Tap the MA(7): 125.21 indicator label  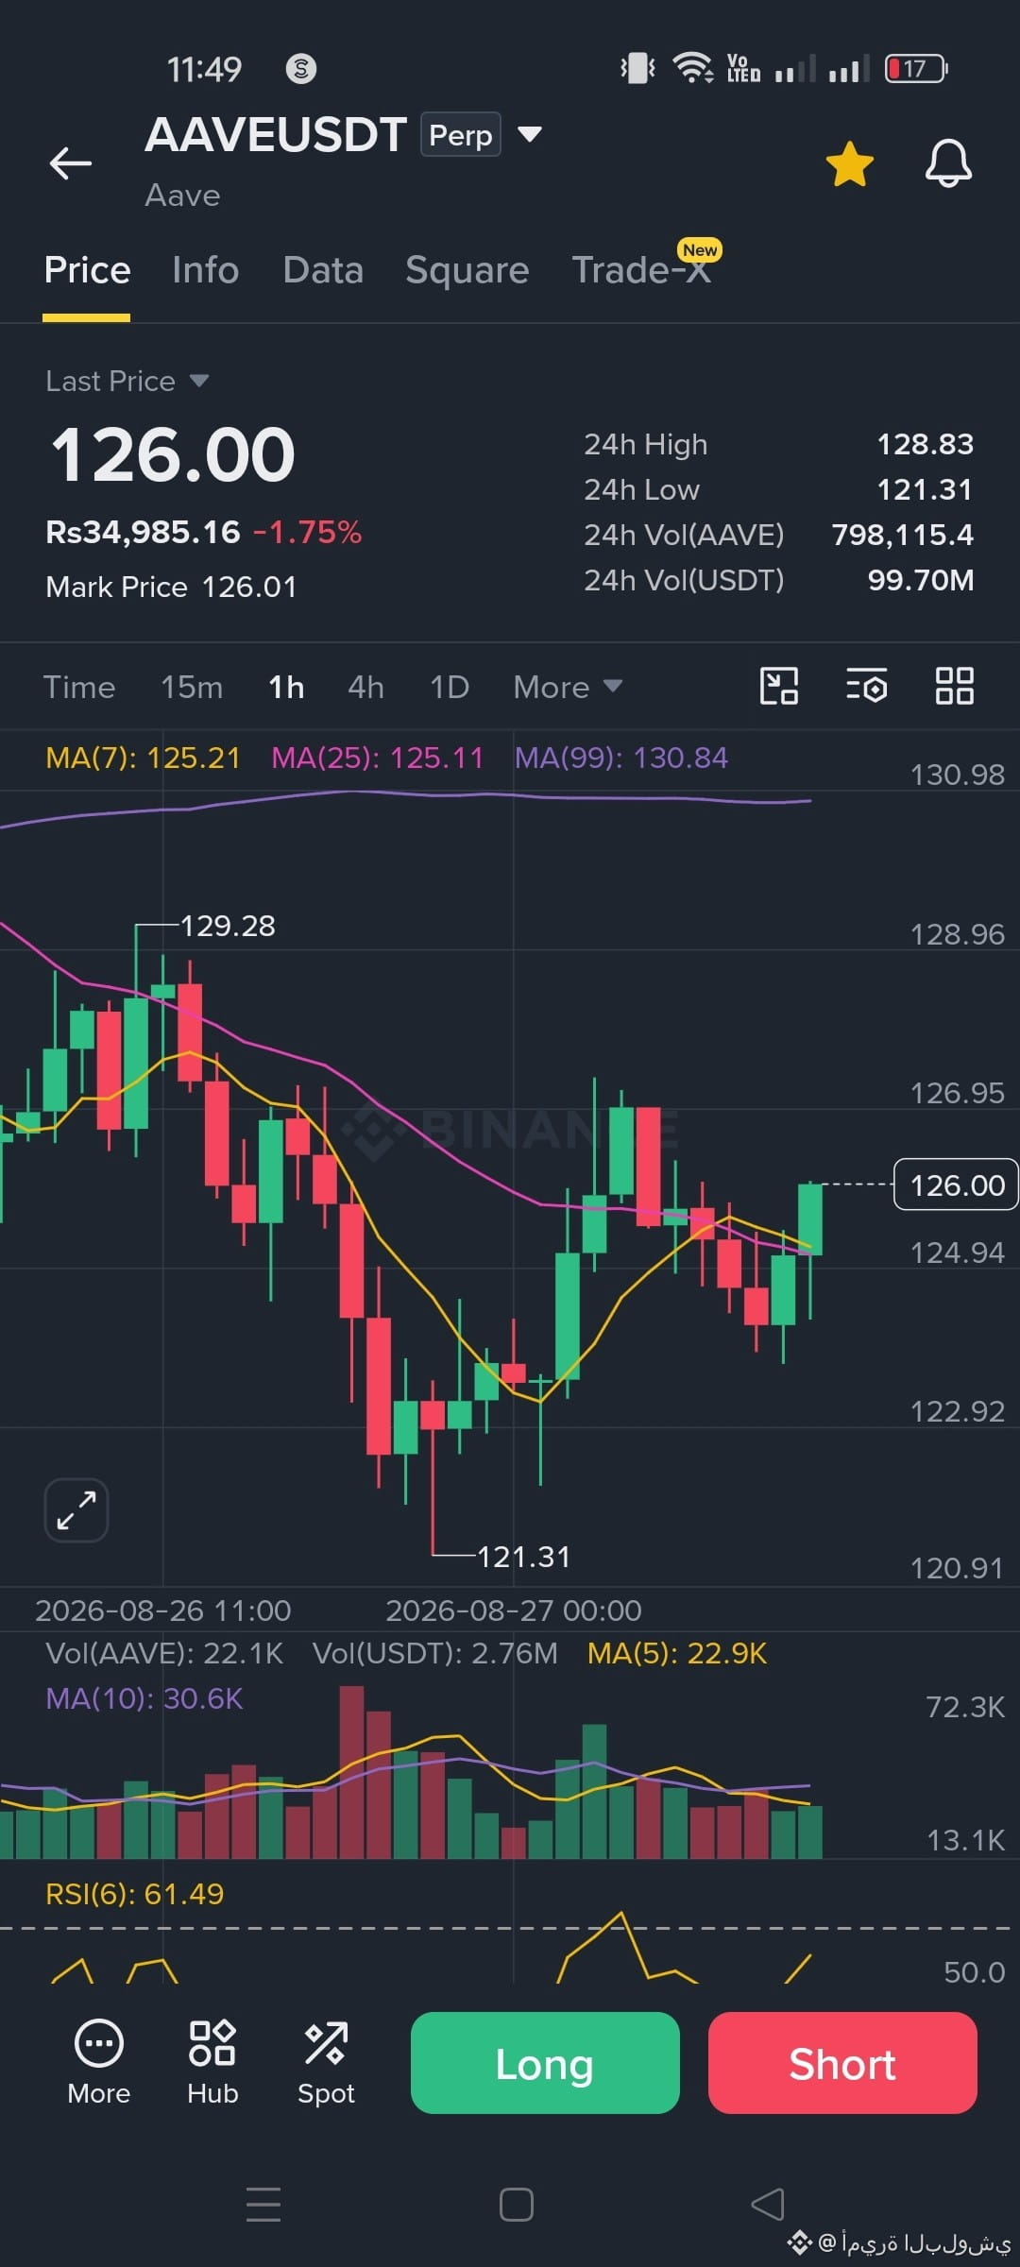coord(144,758)
